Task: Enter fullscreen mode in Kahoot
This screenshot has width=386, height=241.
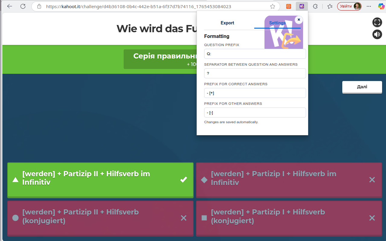Action: click(377, 22)
